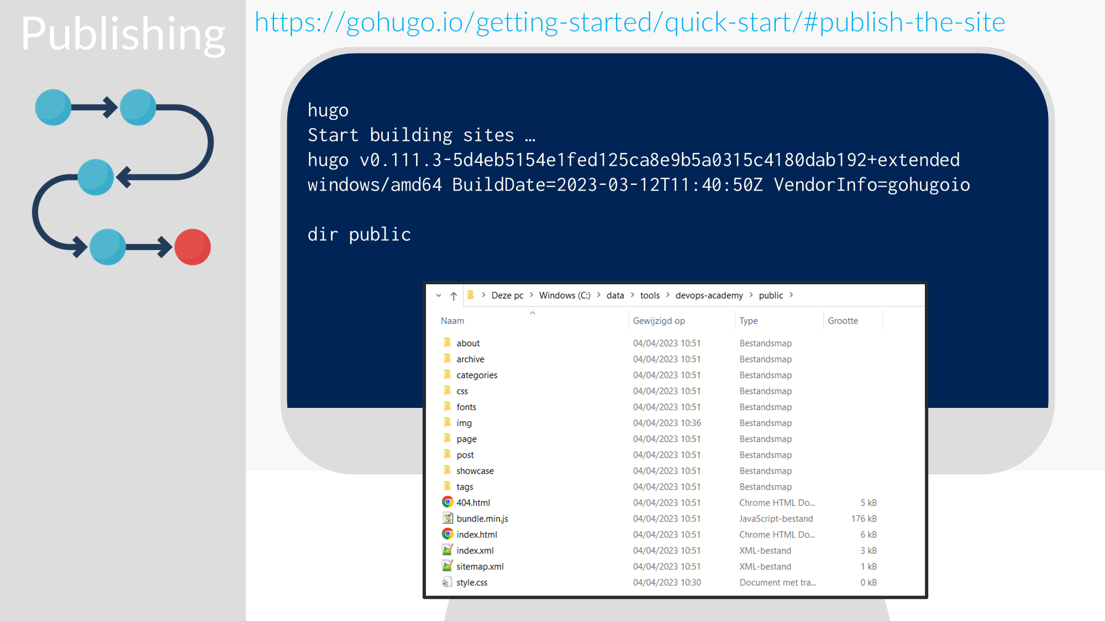Click the Chrome icon beside index.html
The height and width of the screenshot is (621, 1105).
[x=448, y=534]
